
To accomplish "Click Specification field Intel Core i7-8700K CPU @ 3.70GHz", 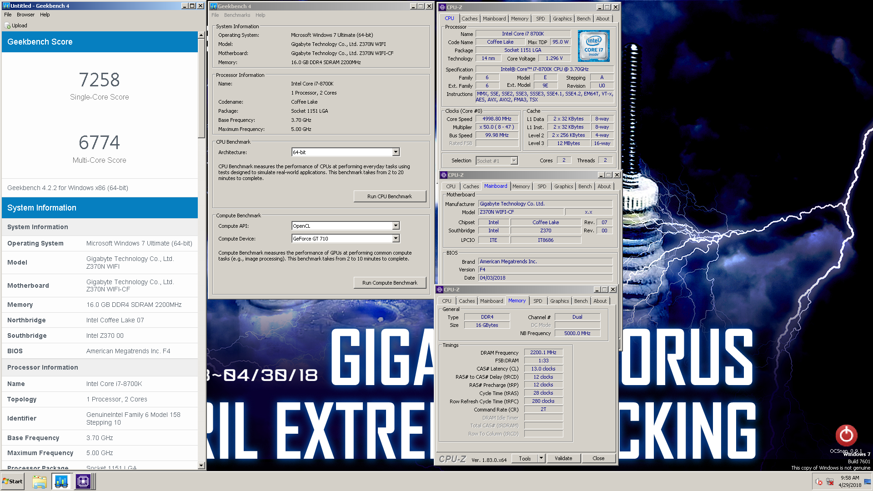I will (544, 69).
